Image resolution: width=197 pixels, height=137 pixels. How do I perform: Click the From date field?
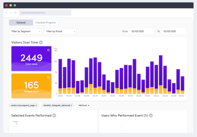(141, 31)
